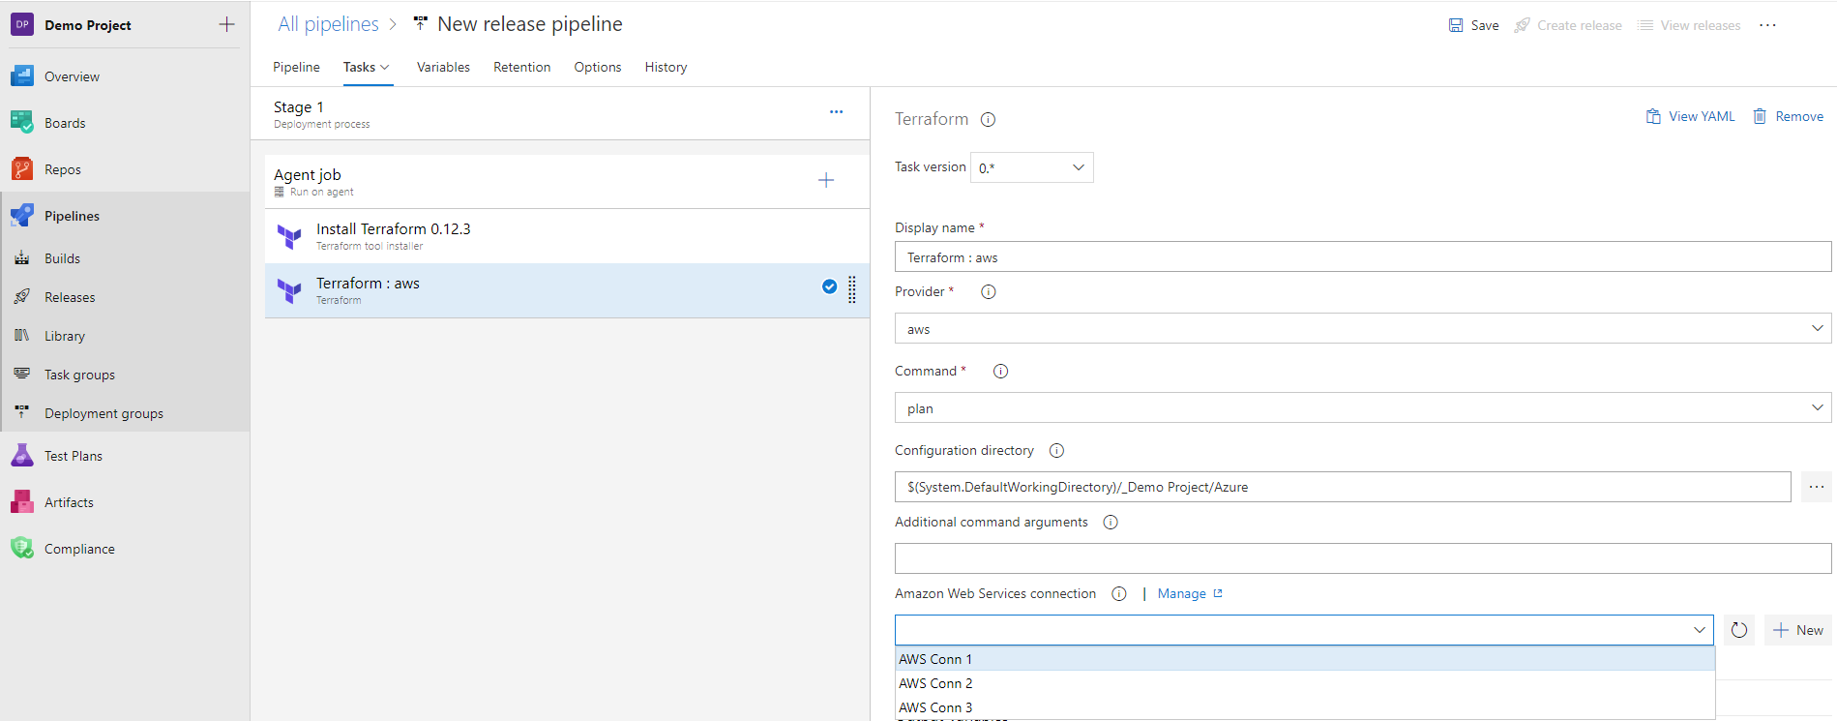Image resolution: width=1837 pixels, height=721 pixels.
Task: Open the Boards sidebar icon
Action: point(22,123)
